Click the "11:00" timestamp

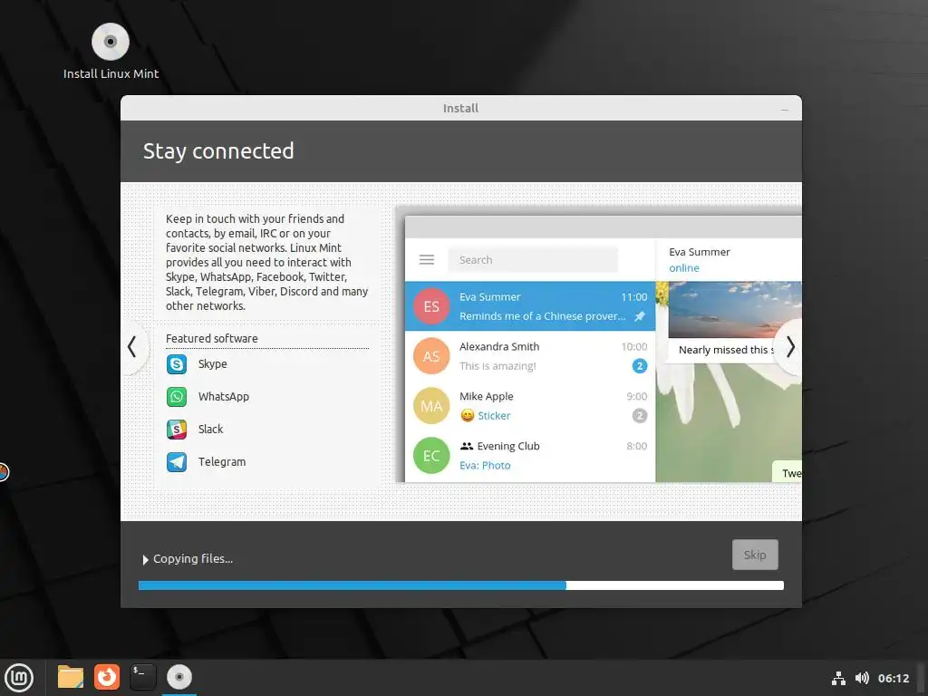click(633, 297)
